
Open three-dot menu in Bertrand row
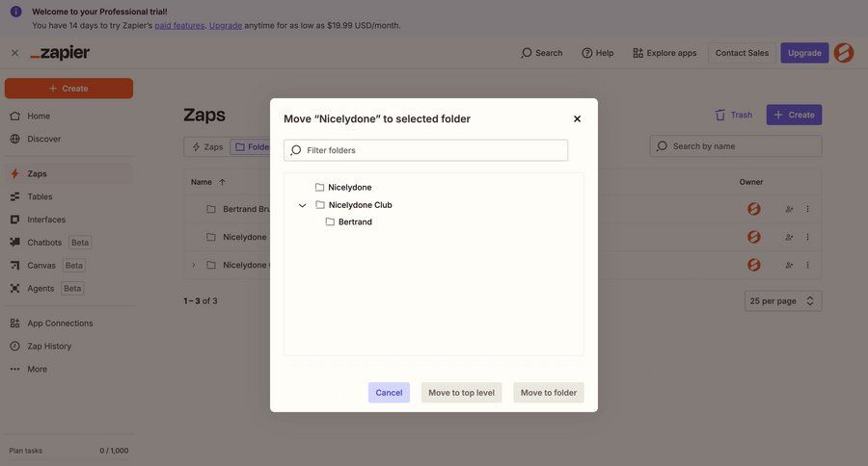(x=807, y=209)
